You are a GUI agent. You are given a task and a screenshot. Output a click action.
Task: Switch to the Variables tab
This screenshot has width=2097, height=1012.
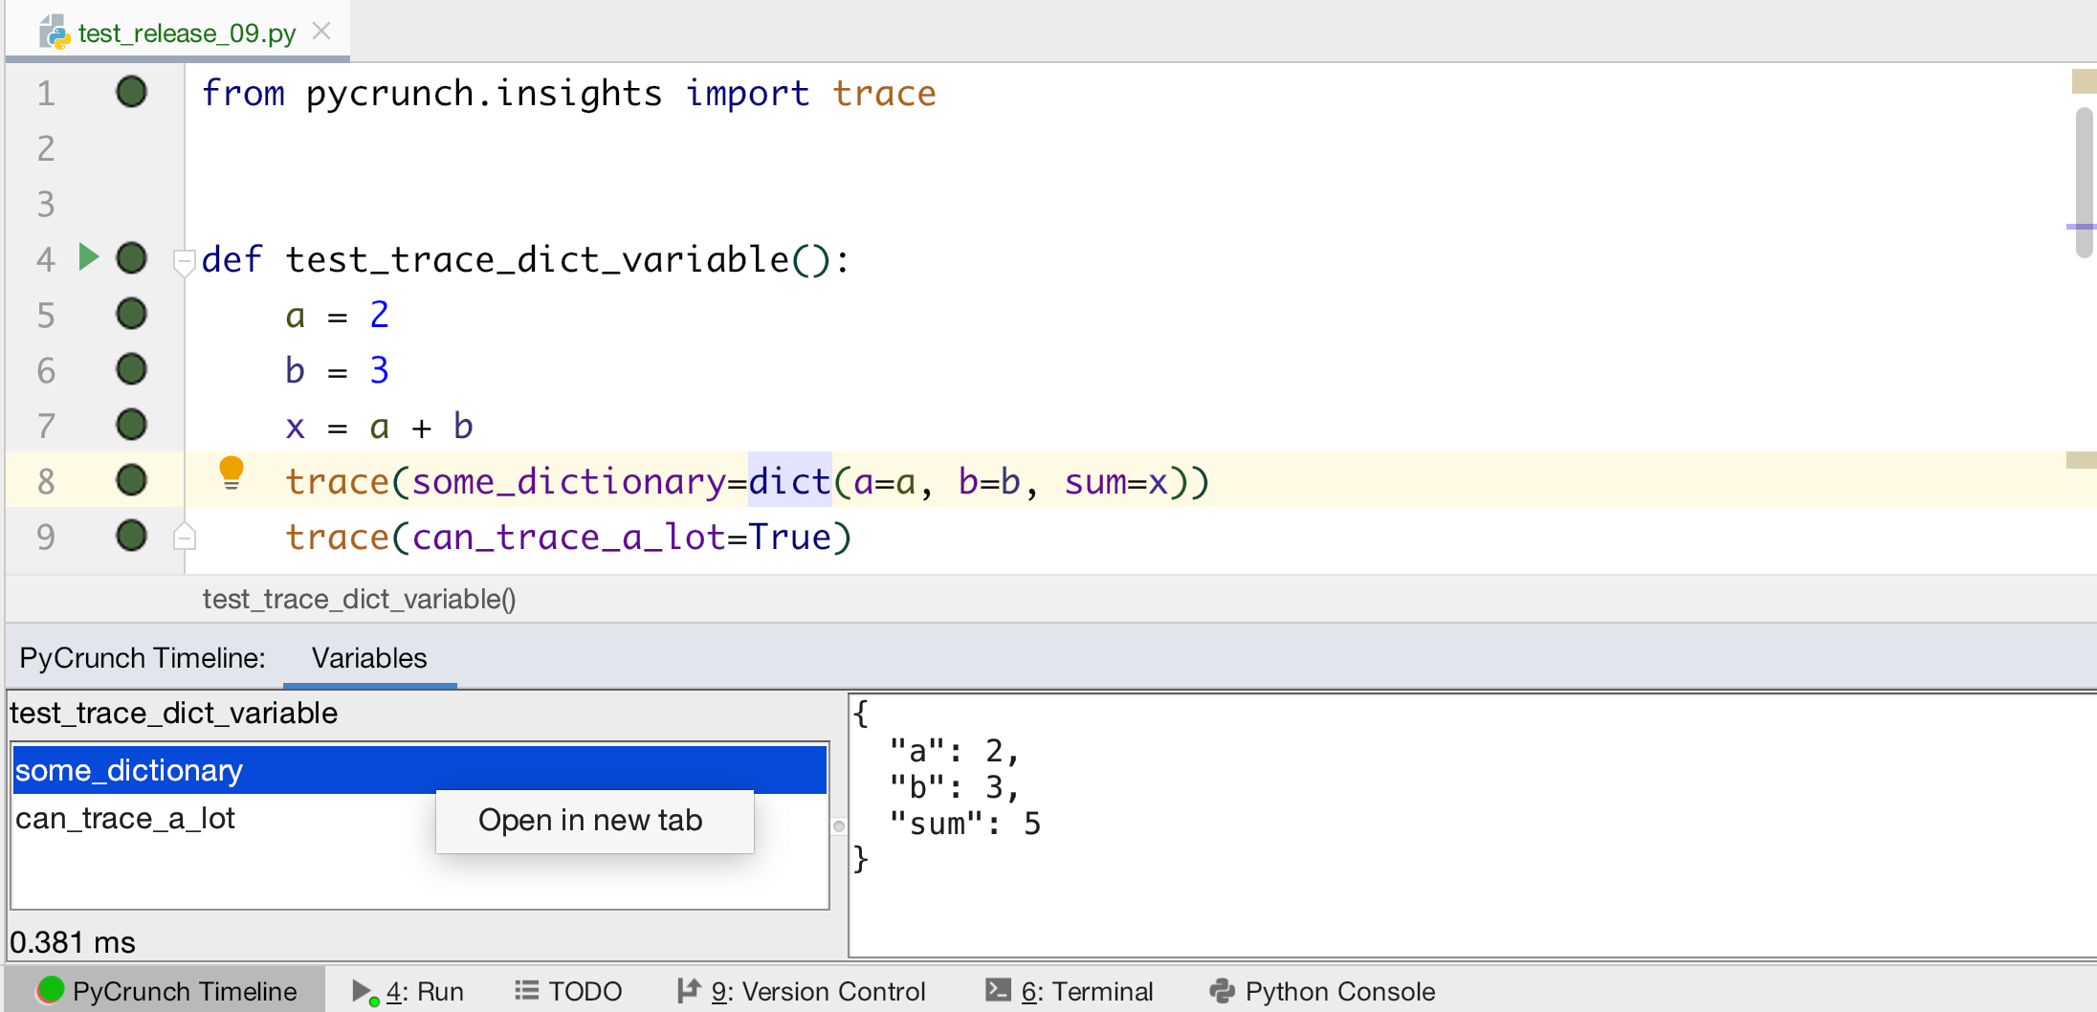click(x=369, y=658)
